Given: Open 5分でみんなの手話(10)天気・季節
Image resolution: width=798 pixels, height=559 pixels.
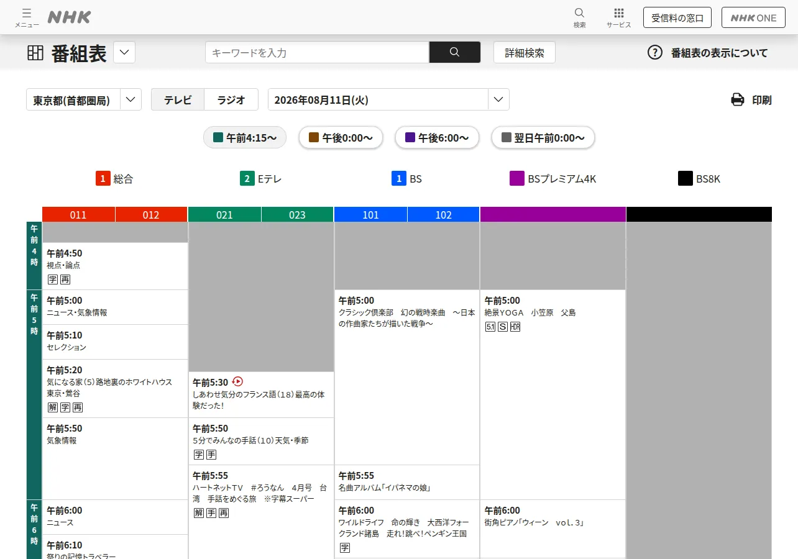Looking at the screenshot, I should point(261,441).
